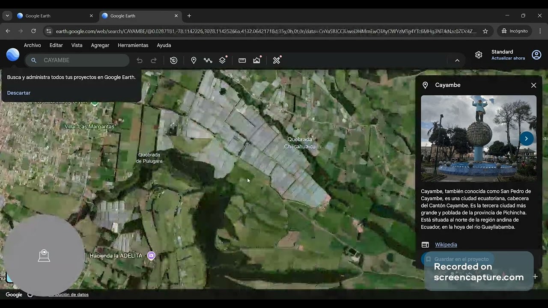Click the Wikipedia source icon
The image size is (548, 308).
coord(425,245)
